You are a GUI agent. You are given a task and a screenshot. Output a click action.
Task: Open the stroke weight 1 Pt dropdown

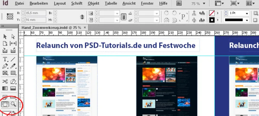pyautogui.click(x=247, y=13)
